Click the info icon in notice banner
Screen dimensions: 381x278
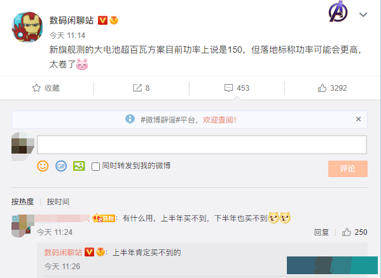click(x=130, y=119)
